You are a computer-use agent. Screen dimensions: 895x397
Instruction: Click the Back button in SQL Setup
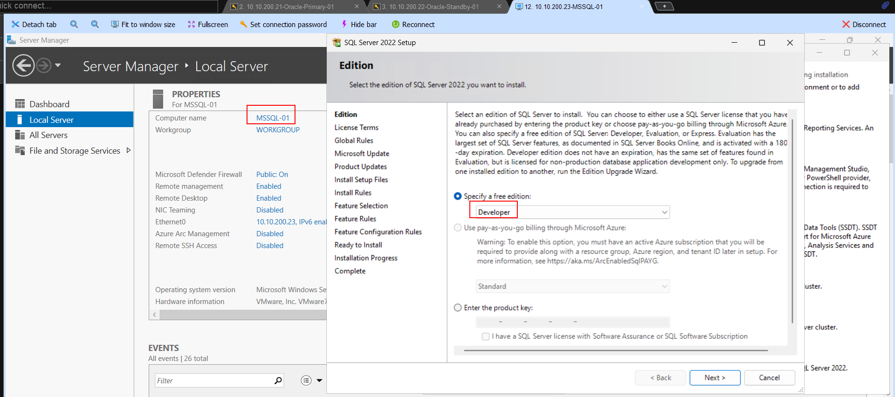(x=660, y=378)
